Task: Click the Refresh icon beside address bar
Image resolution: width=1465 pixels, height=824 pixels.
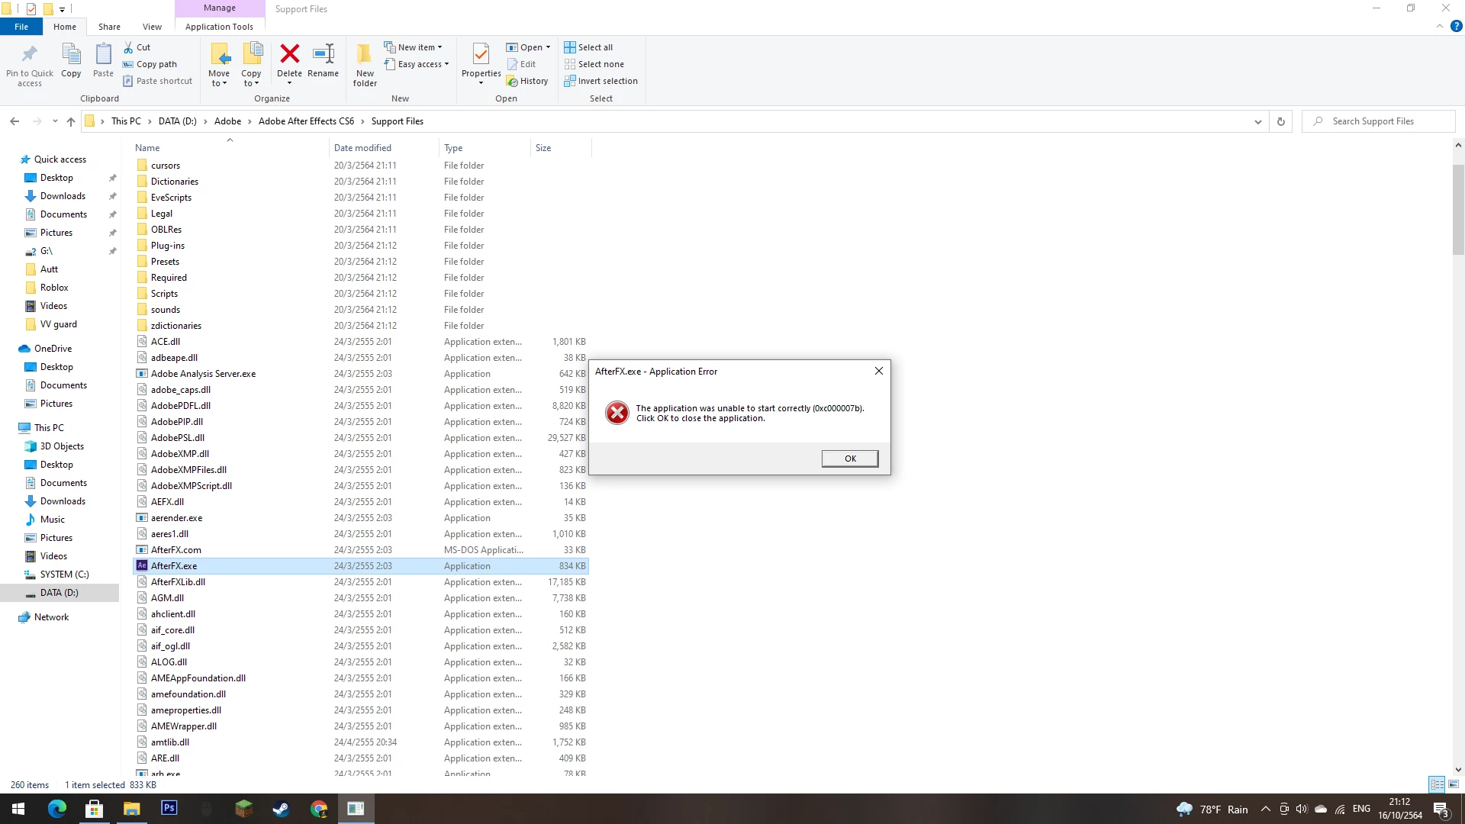Action: (1281, 121)
